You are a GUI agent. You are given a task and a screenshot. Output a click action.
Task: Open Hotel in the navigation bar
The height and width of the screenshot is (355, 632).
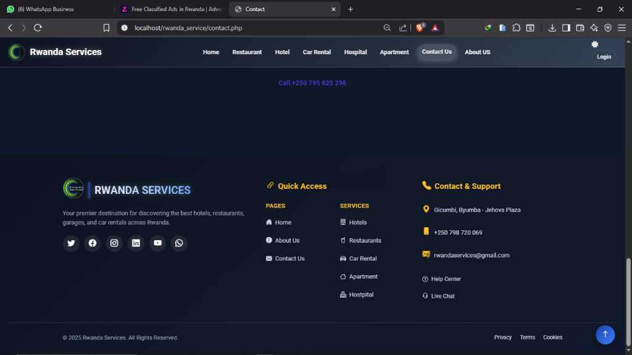(x=282, y=52)
